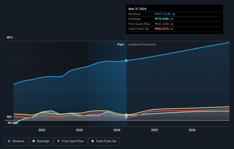
Task: Click the Earnings row label in tooltip
Action: 135,19
